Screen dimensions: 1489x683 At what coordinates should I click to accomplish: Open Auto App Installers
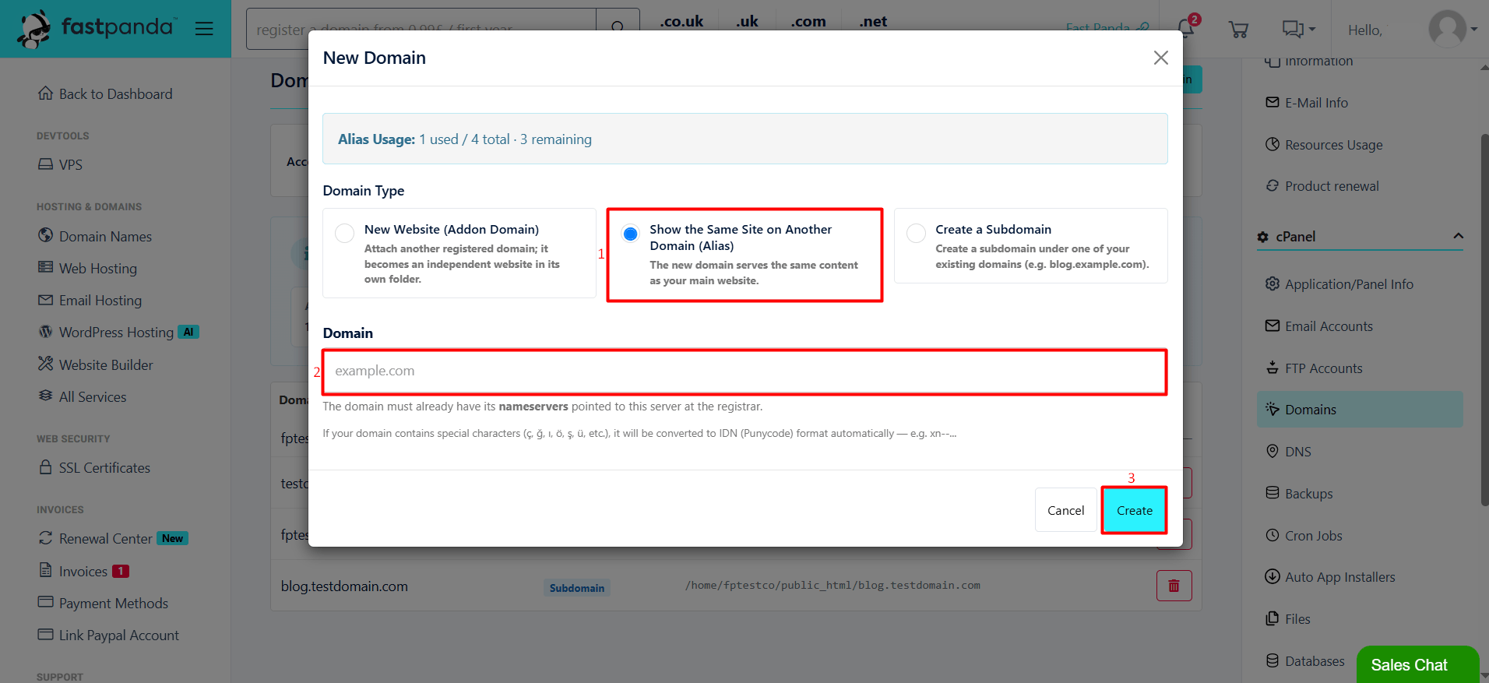pyautogui.click(x=1330, y=577)
